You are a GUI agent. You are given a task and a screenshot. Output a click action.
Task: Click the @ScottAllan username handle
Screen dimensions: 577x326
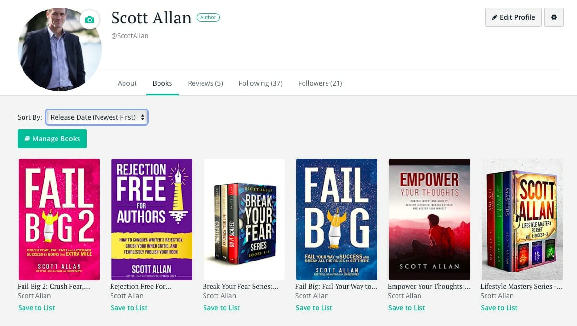pyautogui.click(x=130, y=35)
